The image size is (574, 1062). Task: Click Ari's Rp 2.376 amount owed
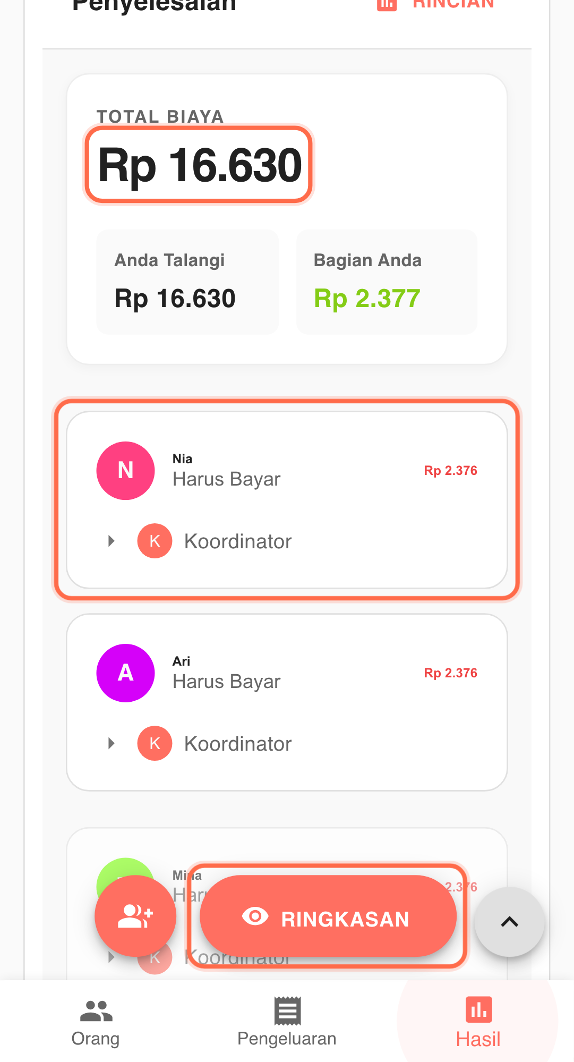pos(450,673)
